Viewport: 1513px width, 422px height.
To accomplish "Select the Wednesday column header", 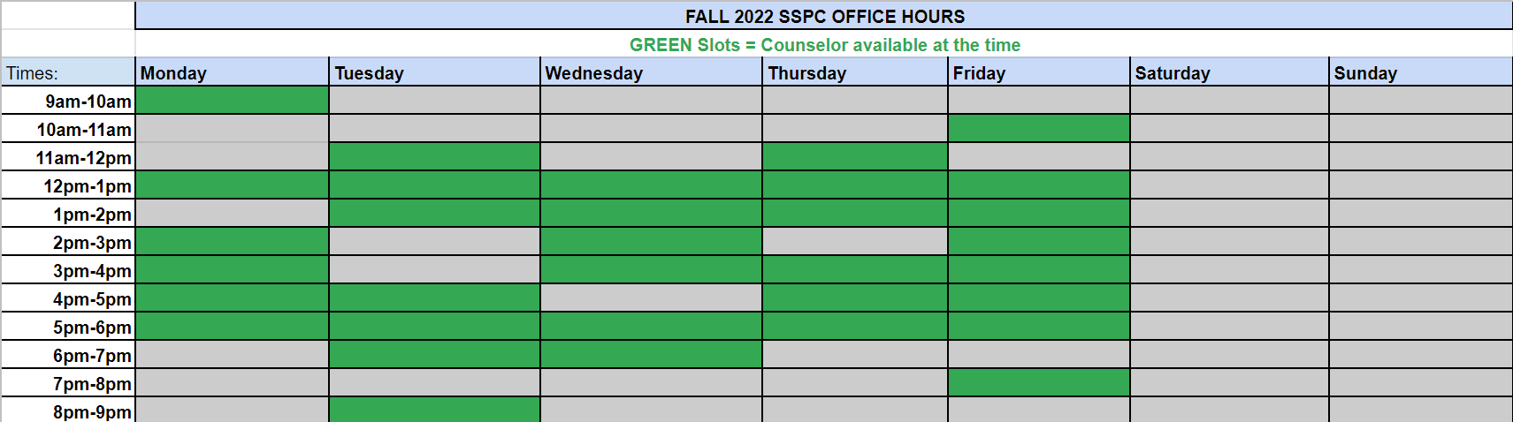I will [x=651, y=72].
